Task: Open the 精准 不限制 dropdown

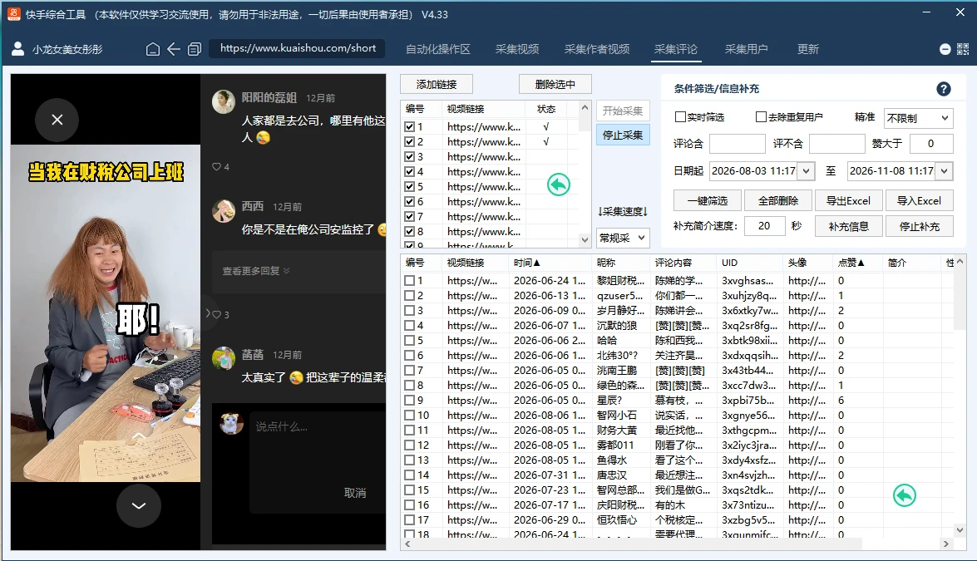Action: [918, 118]
